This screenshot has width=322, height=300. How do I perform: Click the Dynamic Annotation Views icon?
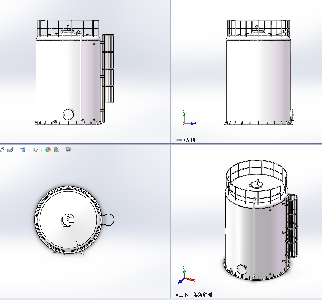pyautogui.click(x=2, y=150)
